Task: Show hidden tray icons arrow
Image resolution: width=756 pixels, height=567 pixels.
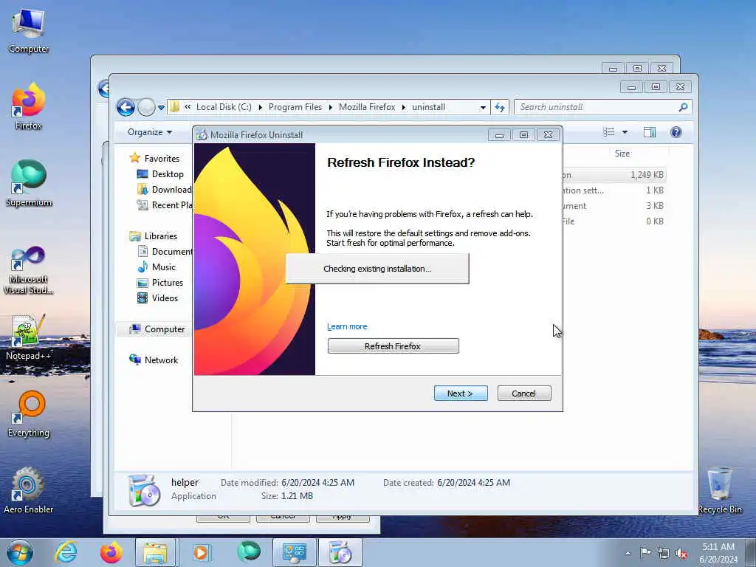Action: 628,553
